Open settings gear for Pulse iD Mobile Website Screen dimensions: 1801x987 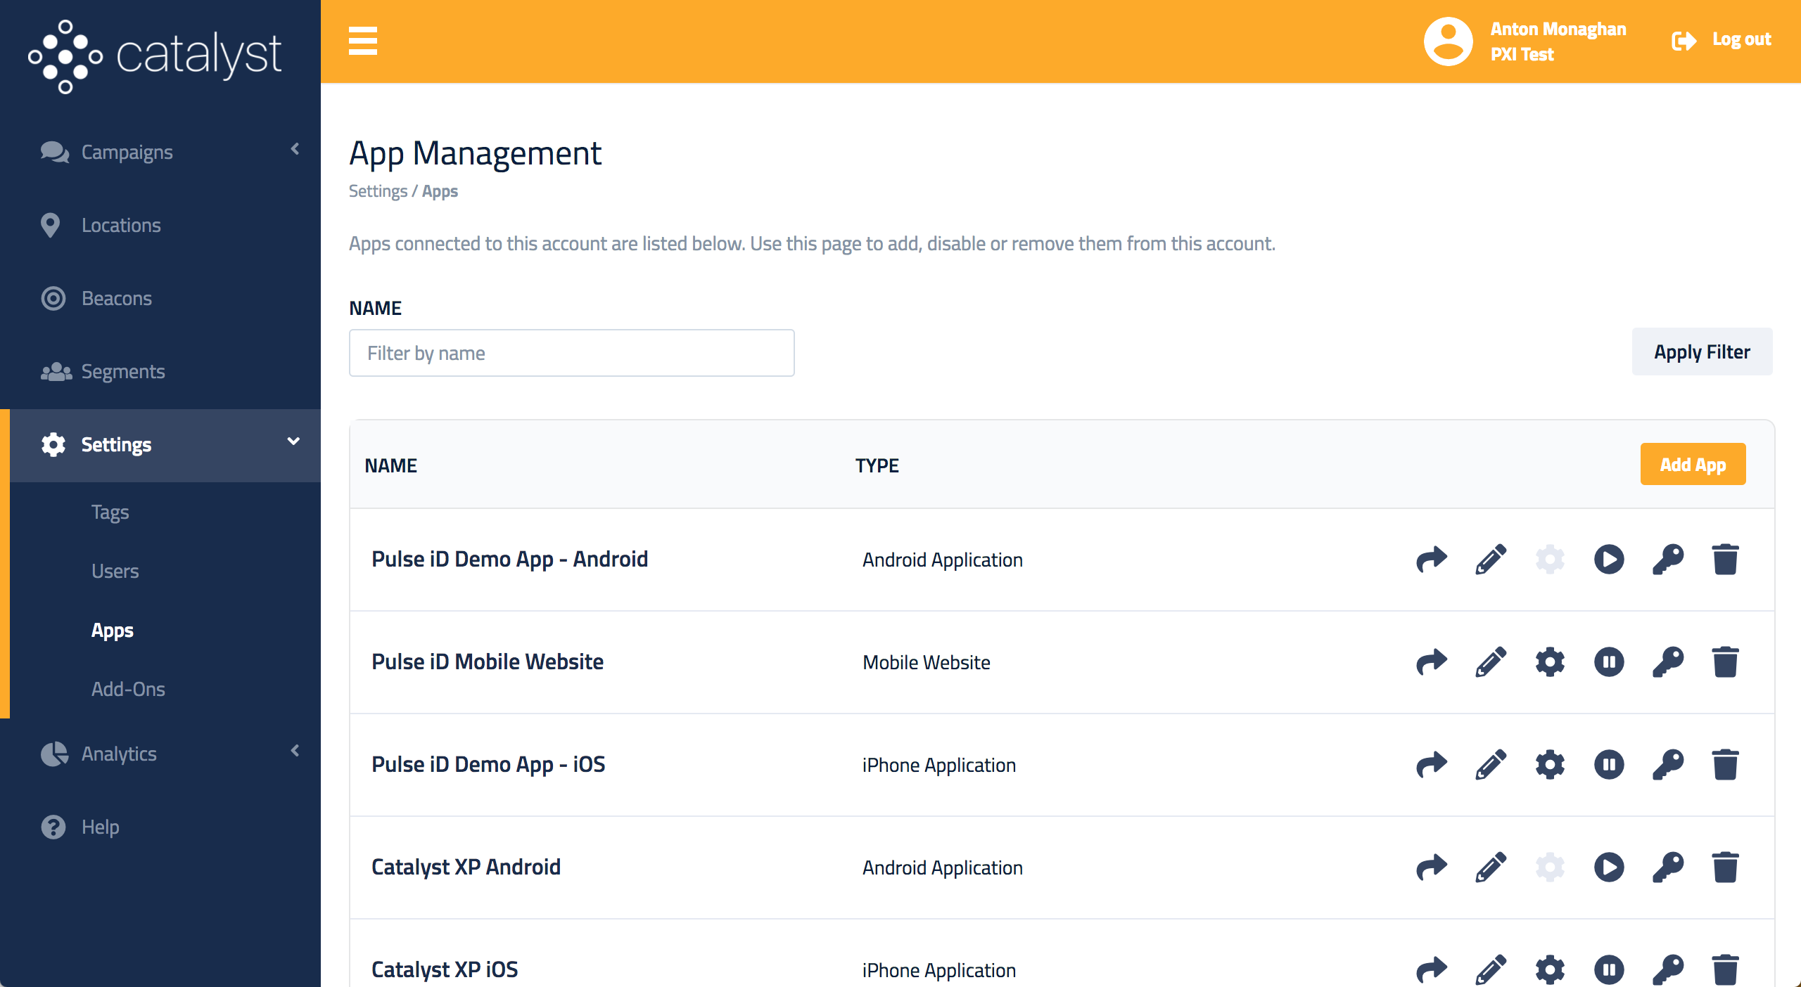point(1550,662)
